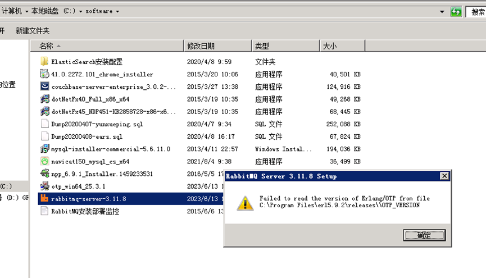The height and width of the screenshot is (278, 486).
Task: Click the size value 252,088 KB
Action: click(343, 124)
